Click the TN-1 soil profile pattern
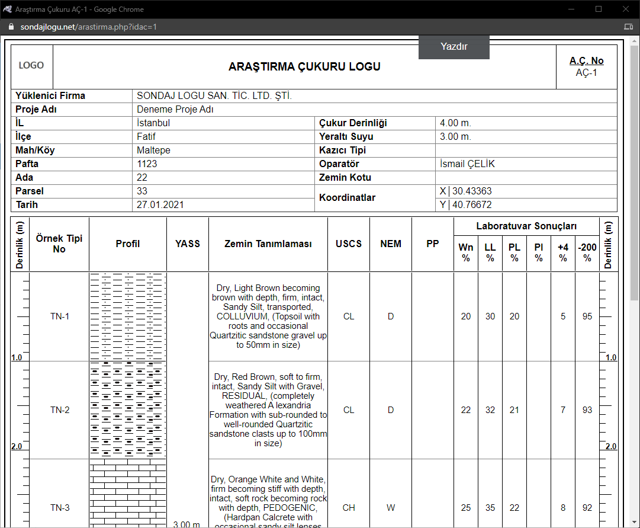640x528 pixels. pos(128,316)
